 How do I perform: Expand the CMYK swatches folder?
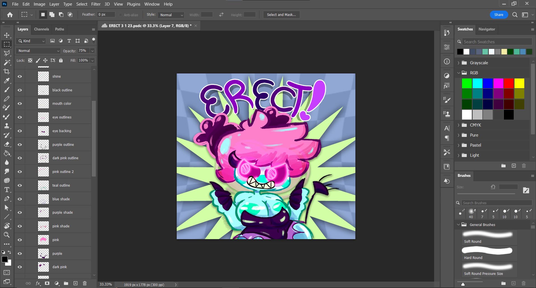(x=458, y=125)
